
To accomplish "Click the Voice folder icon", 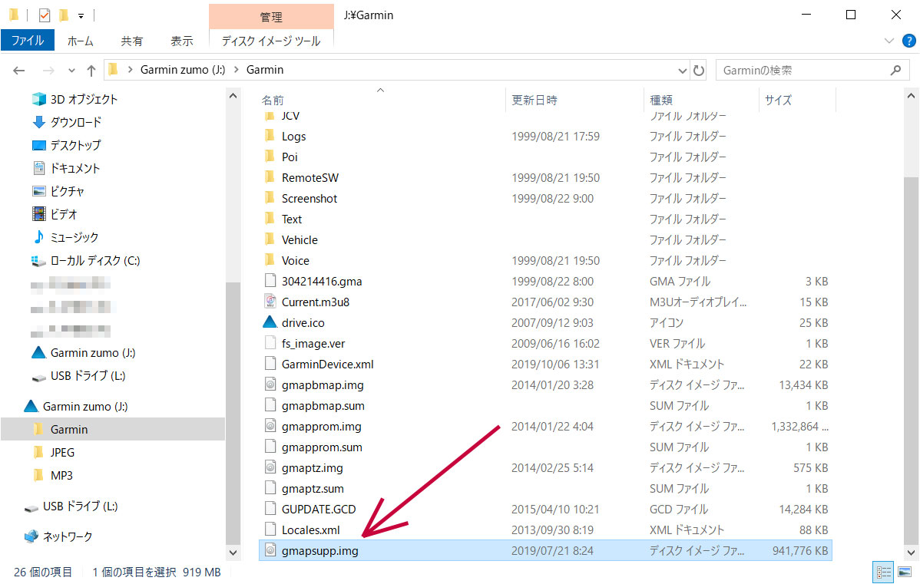I will coord(270,260).
